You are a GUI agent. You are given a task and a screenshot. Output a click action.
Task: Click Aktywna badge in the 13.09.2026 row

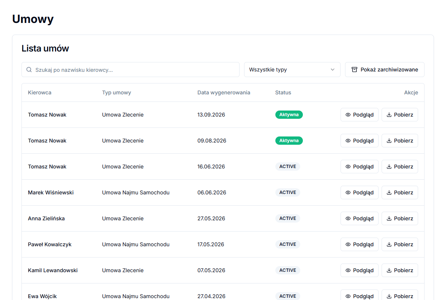point(289,115)
